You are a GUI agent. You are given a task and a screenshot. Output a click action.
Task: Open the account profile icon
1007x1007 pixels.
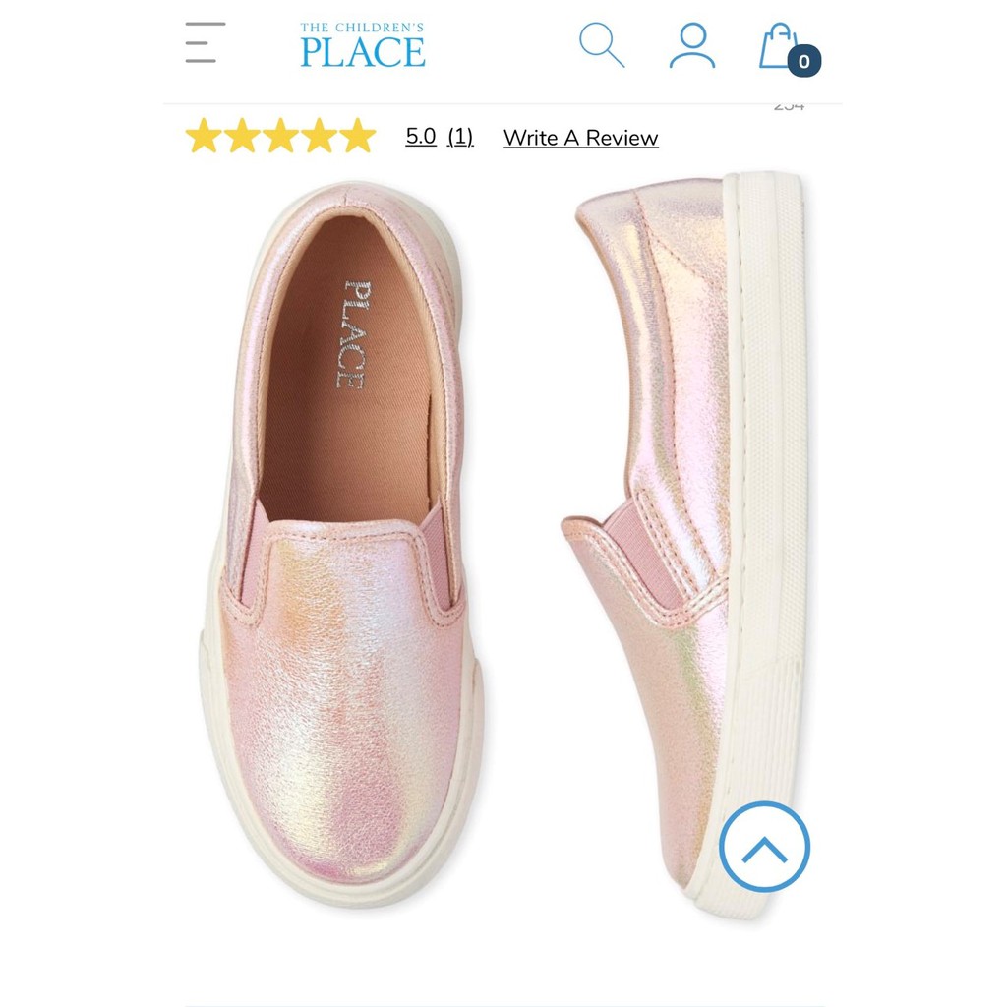click(692, 45)
